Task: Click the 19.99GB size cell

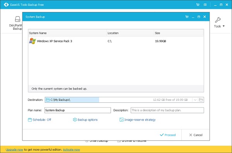Action: (160, 41)
